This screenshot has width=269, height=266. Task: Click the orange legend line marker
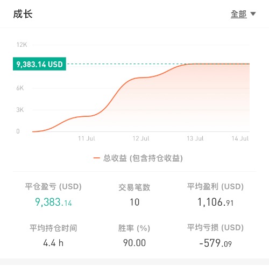click(96, 158)
